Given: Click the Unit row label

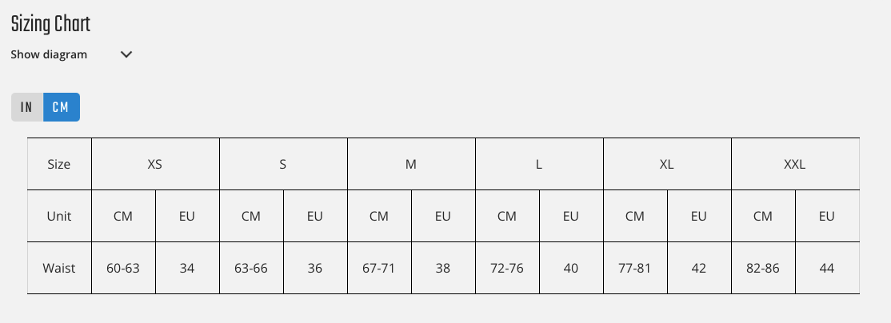Looking at the screenshot, I should coord(59,216).
